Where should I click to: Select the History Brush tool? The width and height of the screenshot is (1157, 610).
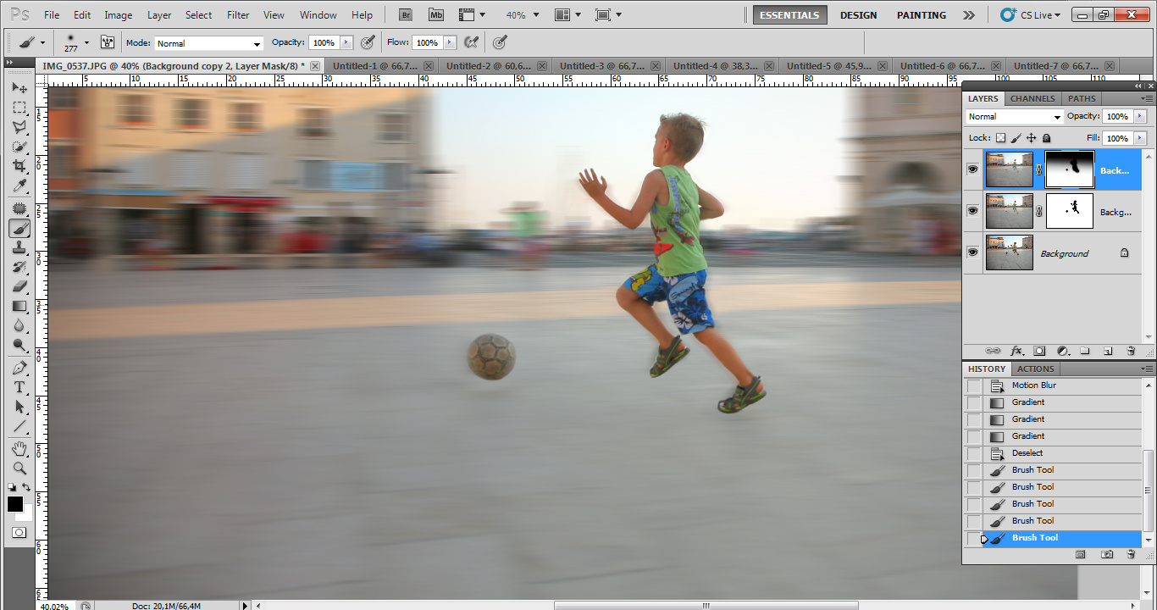[19, 267]
